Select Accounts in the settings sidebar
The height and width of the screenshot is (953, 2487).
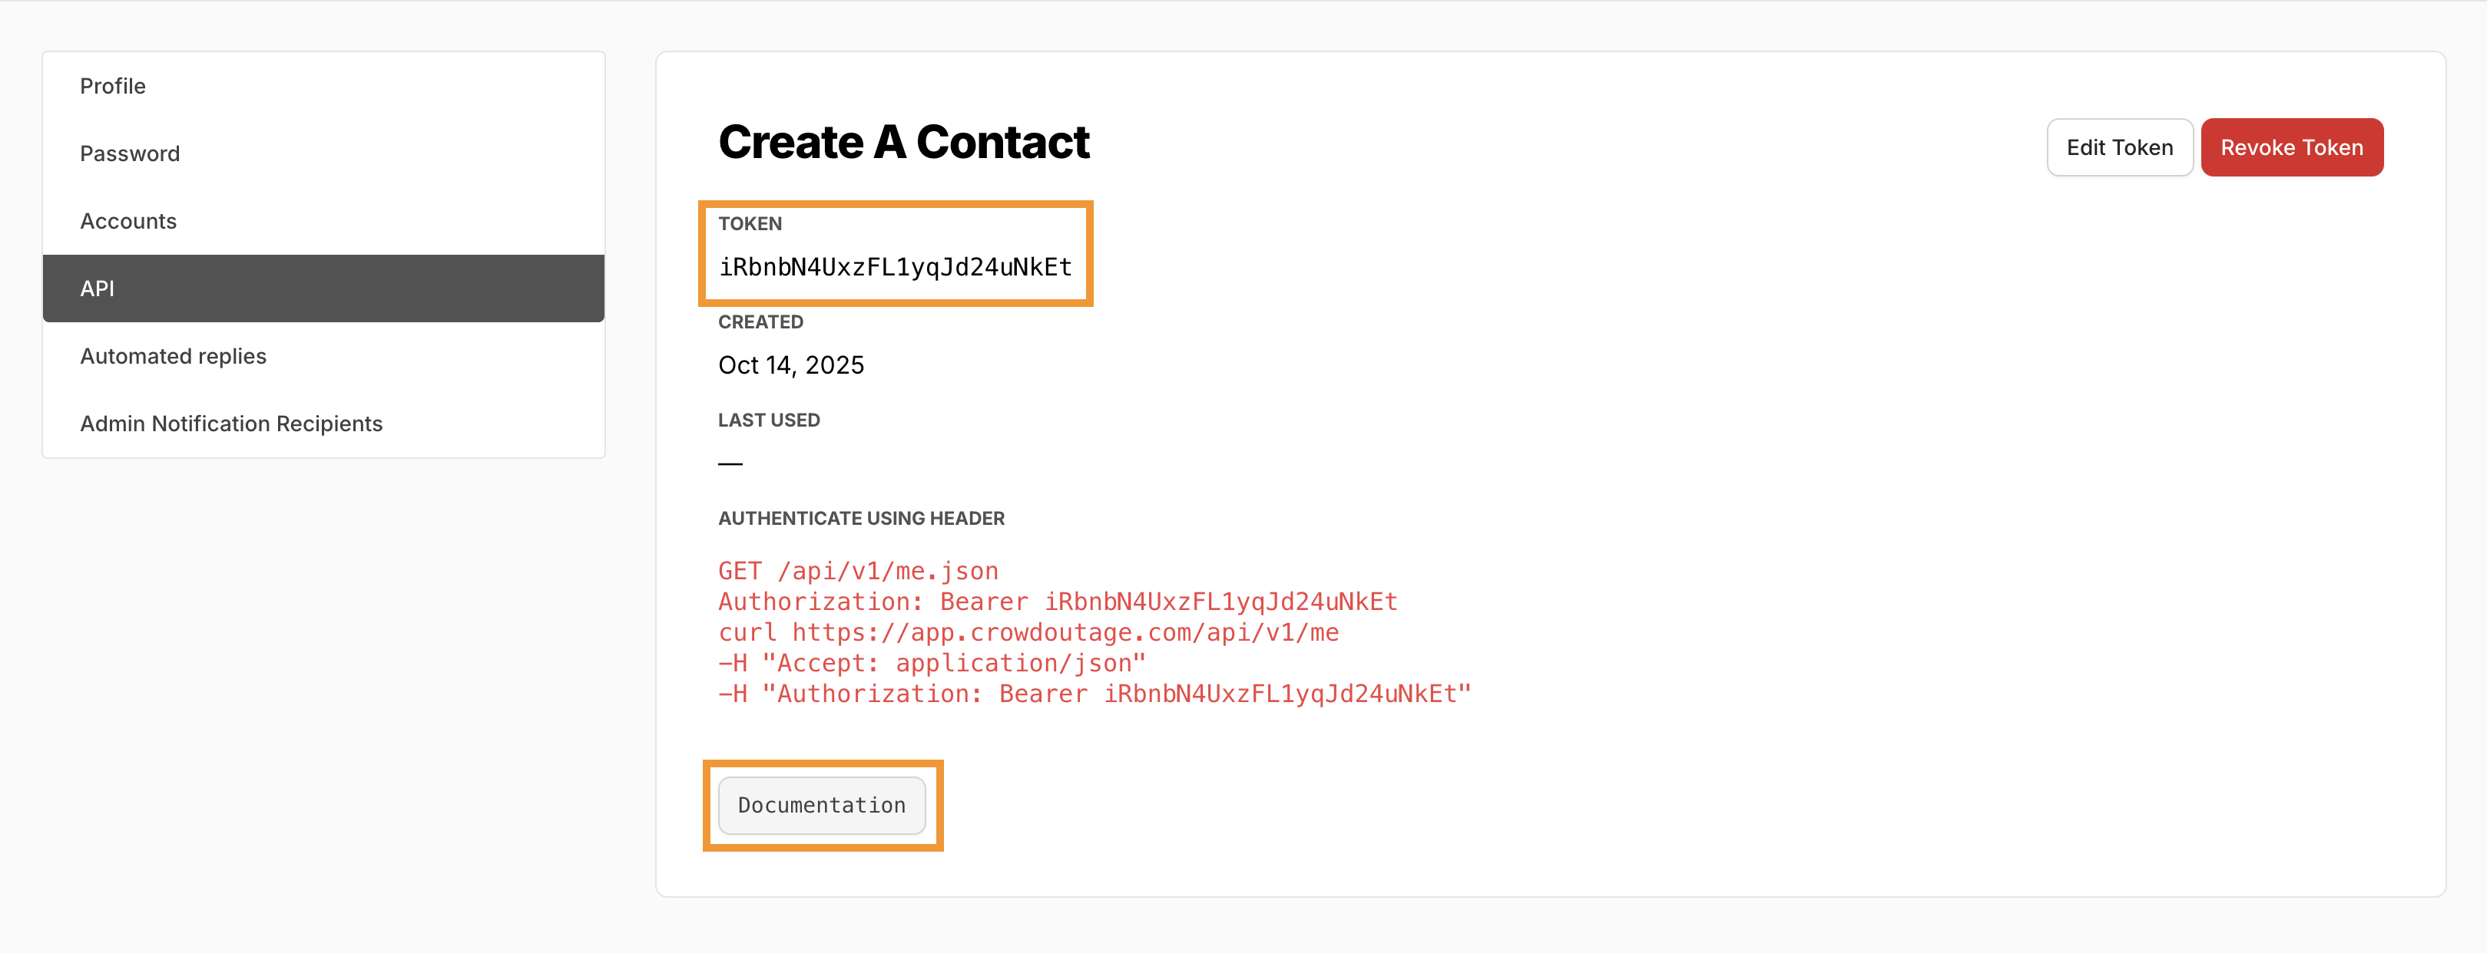click(128, 221)
